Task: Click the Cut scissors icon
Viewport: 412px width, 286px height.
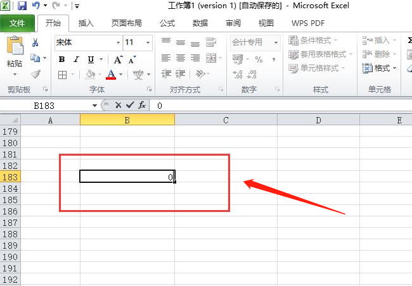Action: click(x=35, y=43)
